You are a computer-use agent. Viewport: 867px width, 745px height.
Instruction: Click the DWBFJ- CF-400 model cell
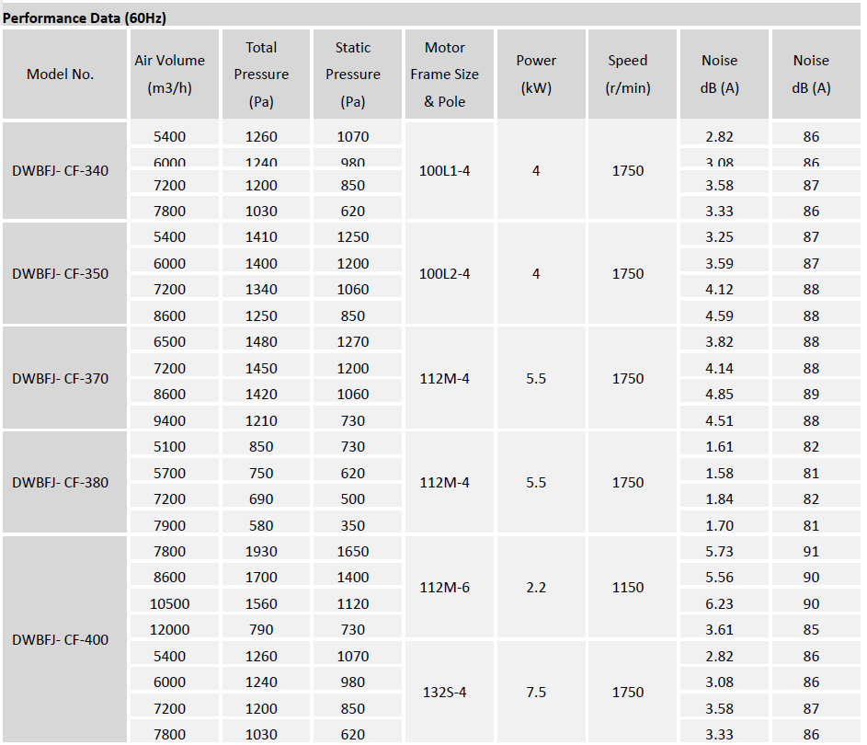(61, 640)
